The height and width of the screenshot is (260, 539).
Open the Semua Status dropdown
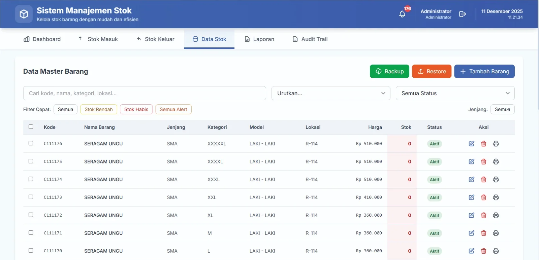click(x=455, y=93)
